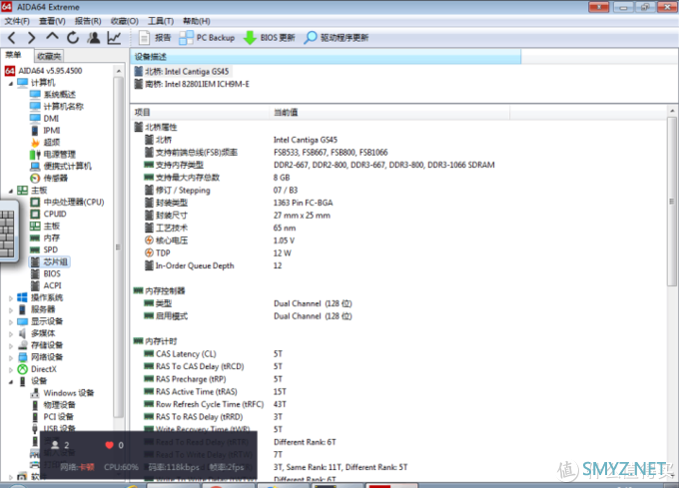Open the 工具(T) menu
Screen dimensions: 679x488
click(161, 21)
